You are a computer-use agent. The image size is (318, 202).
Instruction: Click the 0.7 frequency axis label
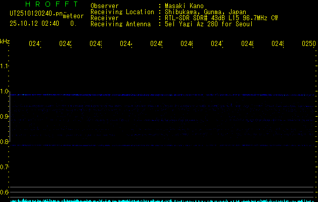tap(5, 167)
